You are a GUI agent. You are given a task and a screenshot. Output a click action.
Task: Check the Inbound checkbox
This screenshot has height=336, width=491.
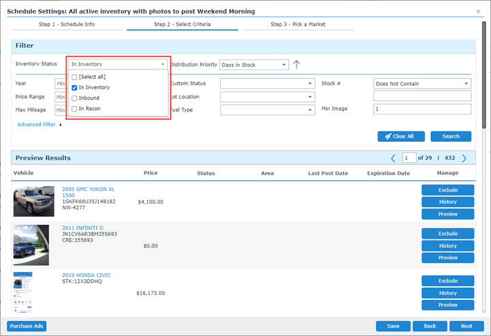(74, 98)
